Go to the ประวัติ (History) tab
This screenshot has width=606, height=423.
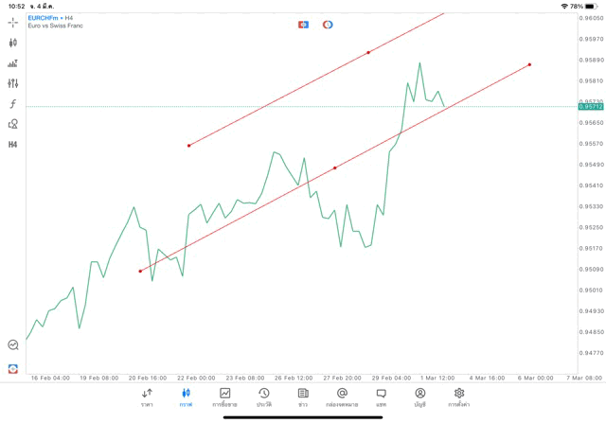[264, 397]
